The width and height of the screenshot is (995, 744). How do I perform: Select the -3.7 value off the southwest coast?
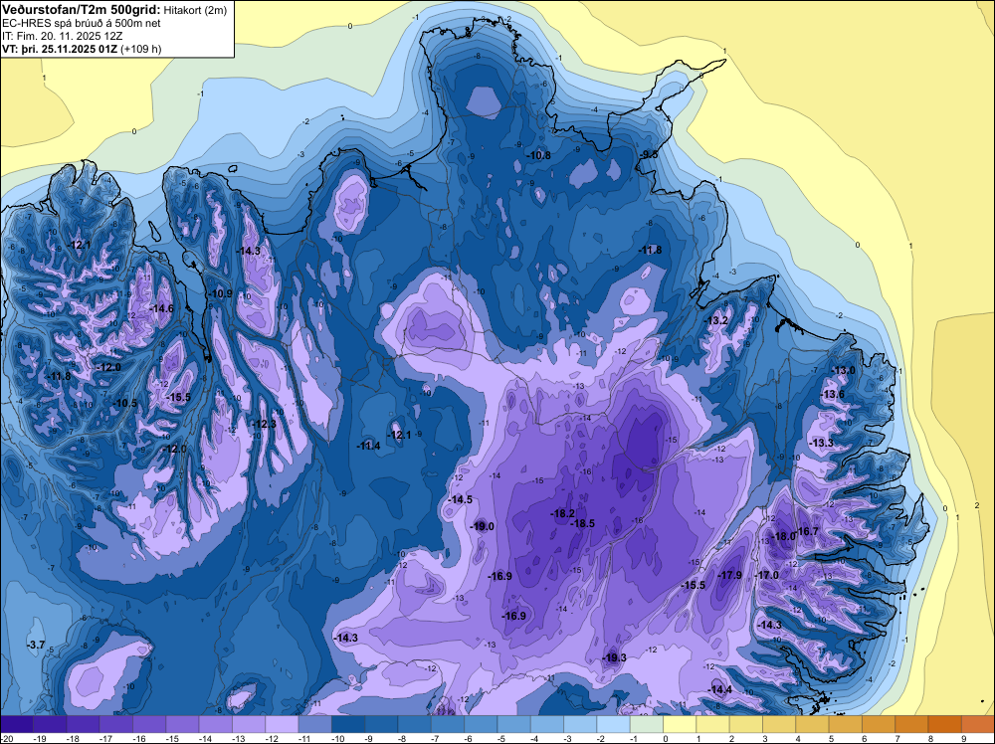tap(36, 645)
